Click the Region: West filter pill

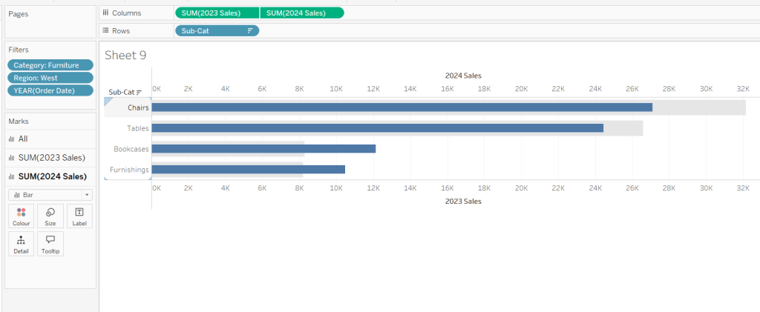click(x=50, y=78)
